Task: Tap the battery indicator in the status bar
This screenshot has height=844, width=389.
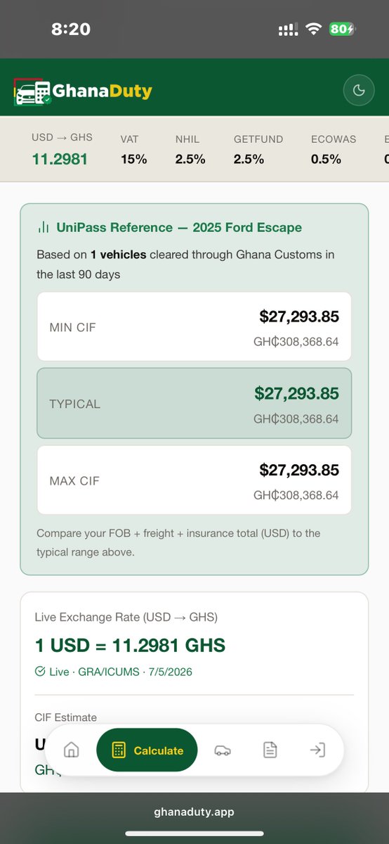Action: (343, 29)
